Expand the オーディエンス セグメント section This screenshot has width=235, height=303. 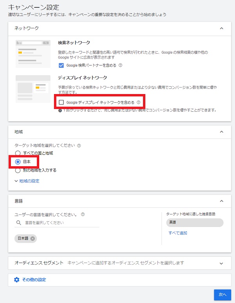tap(221, 263)
